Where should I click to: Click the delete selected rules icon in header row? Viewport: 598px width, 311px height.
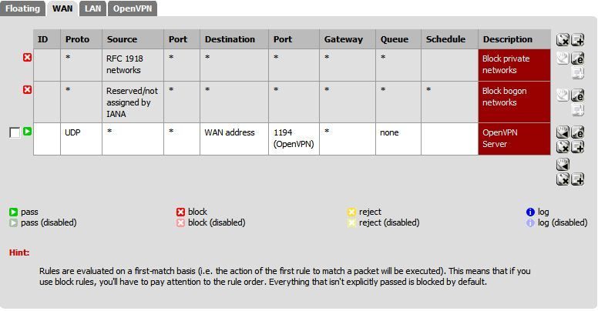[563, 39]
